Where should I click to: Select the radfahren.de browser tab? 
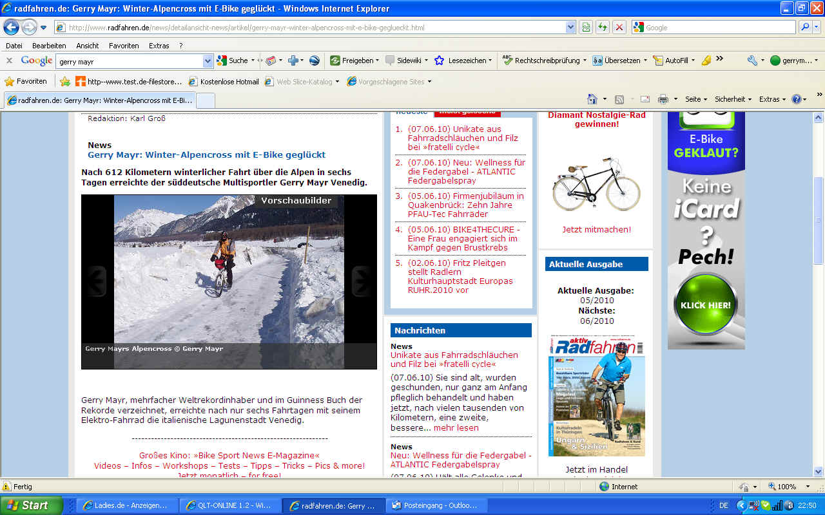[99, 100]
